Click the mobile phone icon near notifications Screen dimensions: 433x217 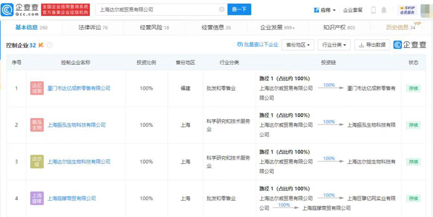pos(373,9)
